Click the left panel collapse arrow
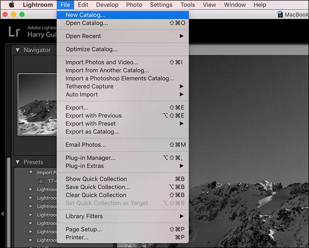Screen dimensions: 309x248 (2, 214)
